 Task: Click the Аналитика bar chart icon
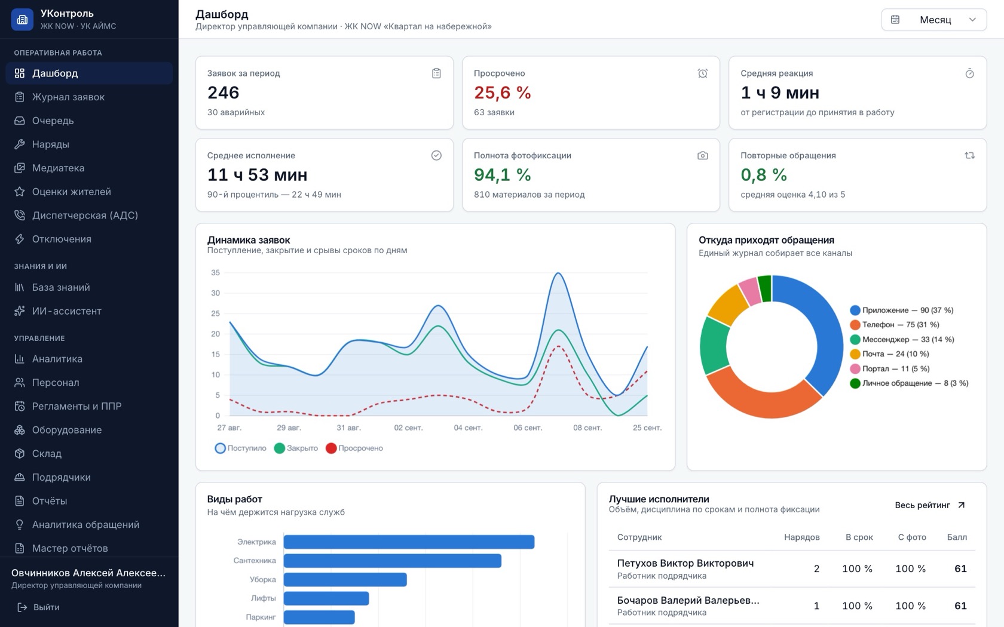click(20, 359)
